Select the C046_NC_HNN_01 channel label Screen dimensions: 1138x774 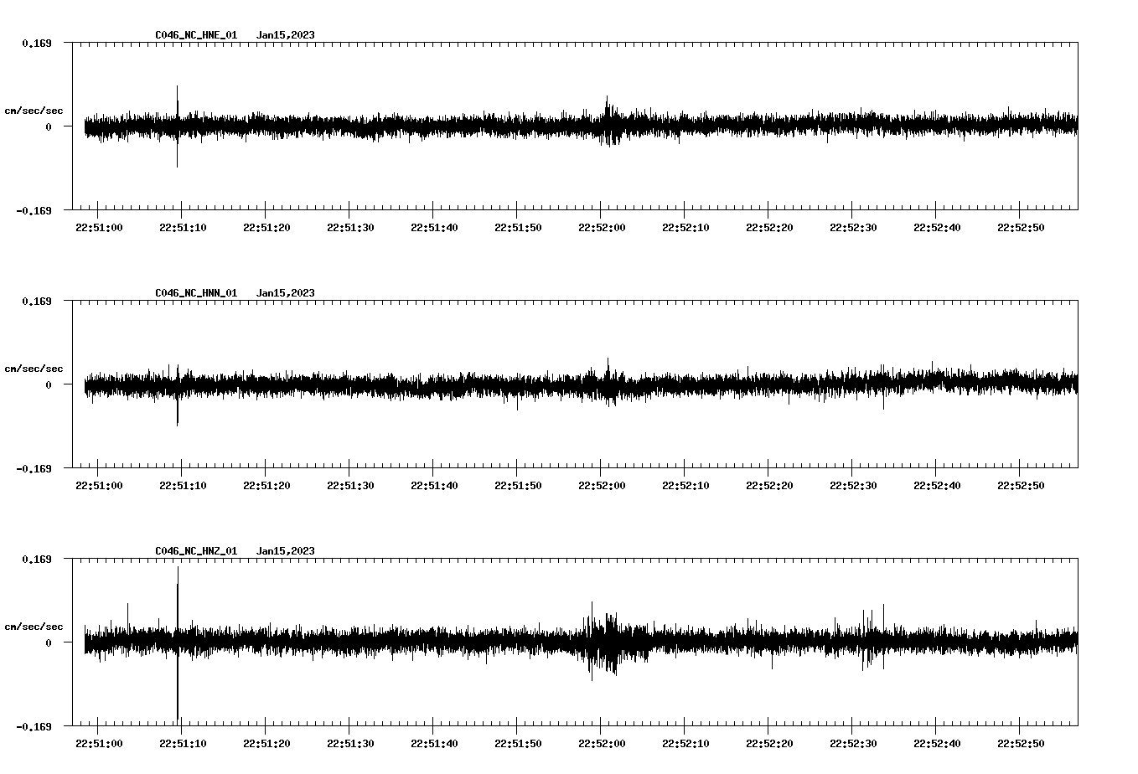point(195,294)
